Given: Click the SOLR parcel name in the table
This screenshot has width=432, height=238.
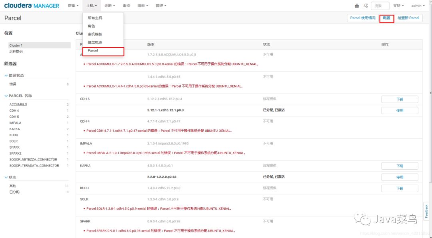Looking at the screenshot, I should tap(84, 199).
